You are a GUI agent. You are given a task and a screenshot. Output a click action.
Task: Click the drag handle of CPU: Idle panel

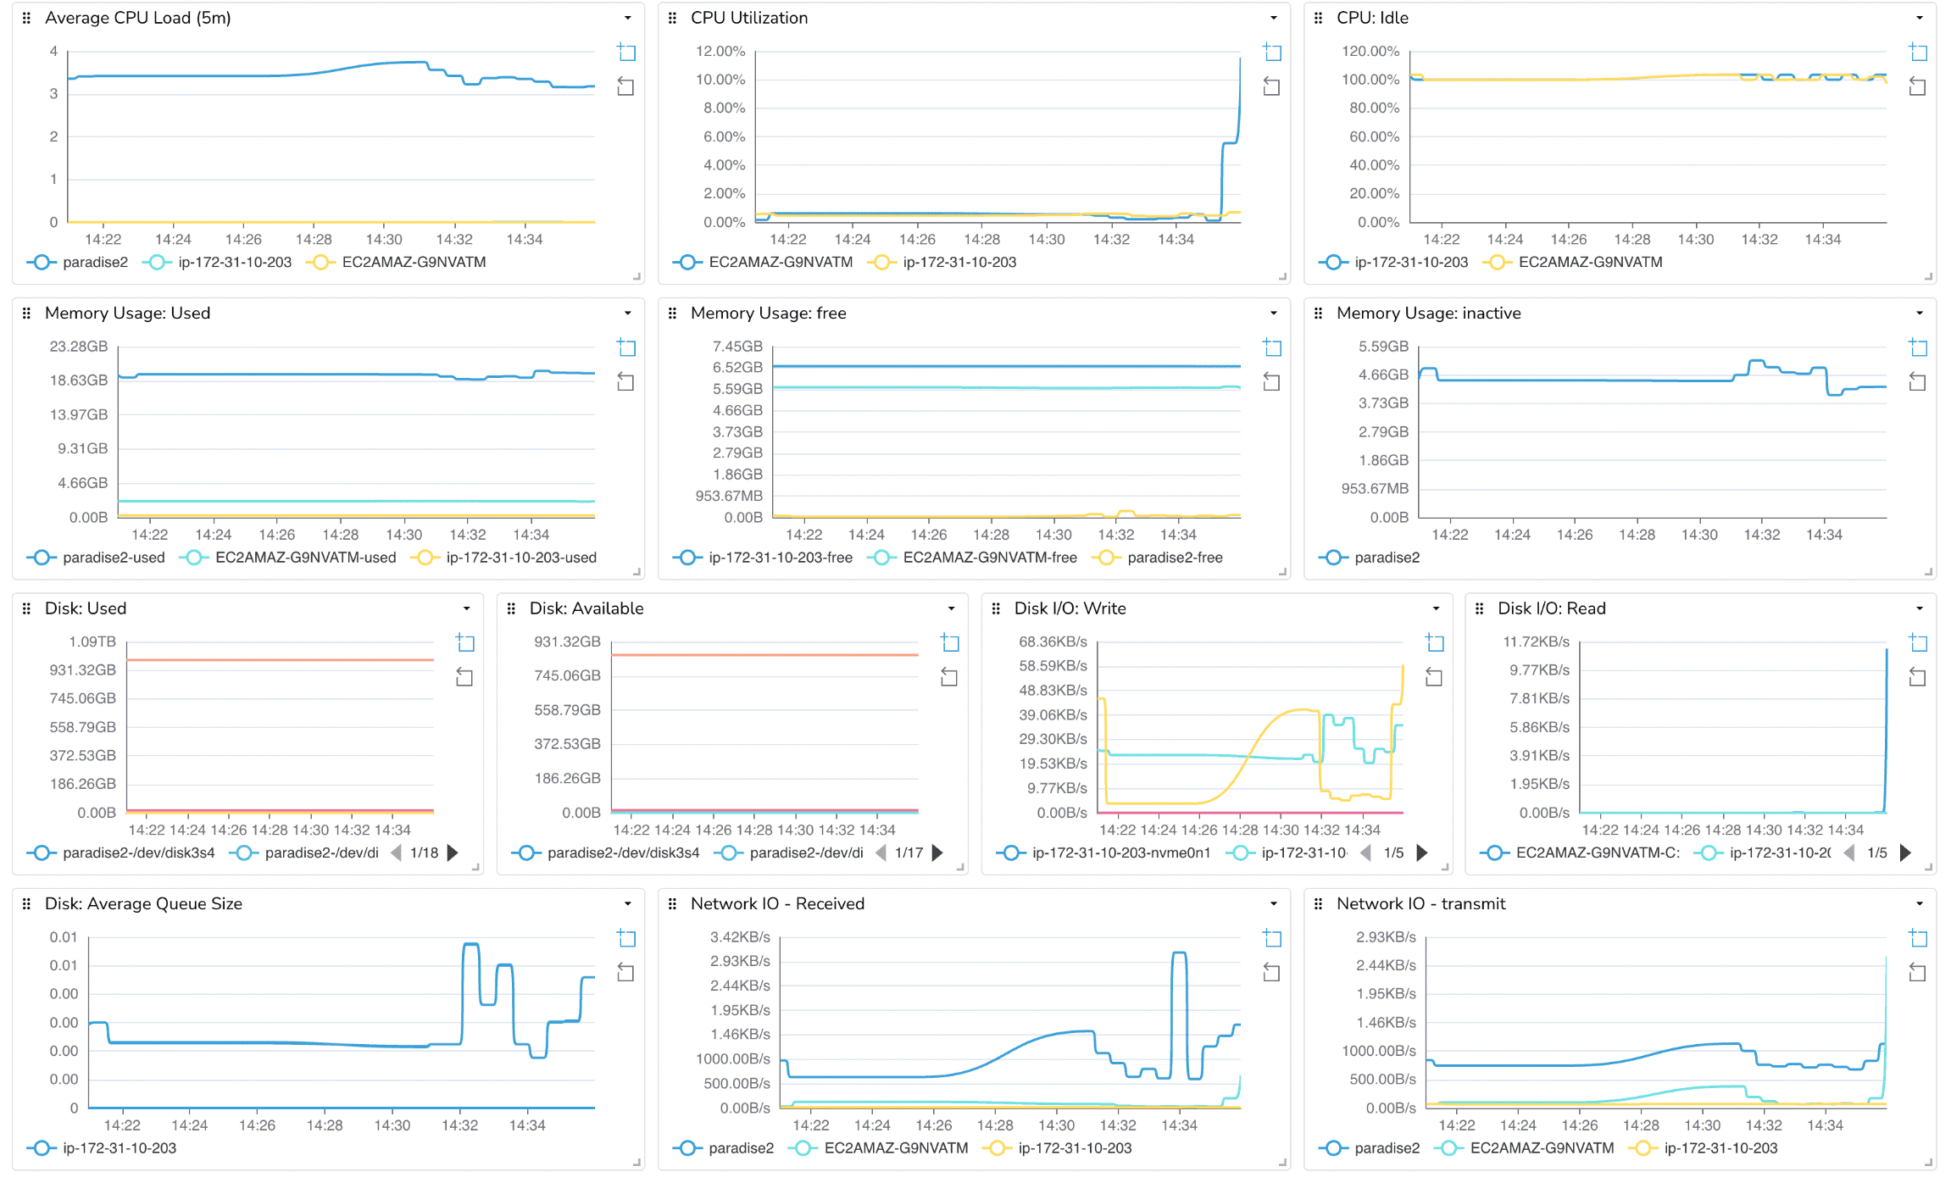tap(1317, 17)
